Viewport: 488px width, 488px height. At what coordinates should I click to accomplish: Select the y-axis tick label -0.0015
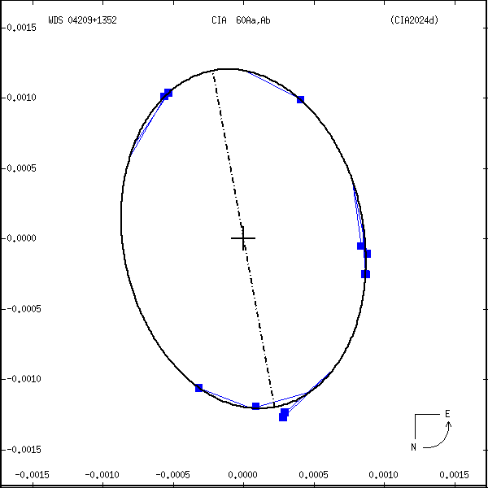24,450
